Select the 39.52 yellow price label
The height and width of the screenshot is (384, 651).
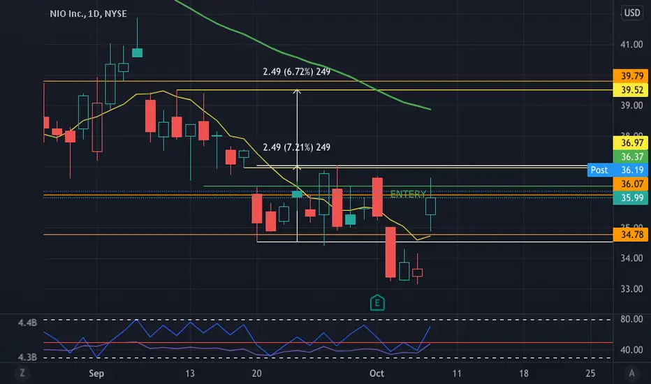(x=631, y=89)
